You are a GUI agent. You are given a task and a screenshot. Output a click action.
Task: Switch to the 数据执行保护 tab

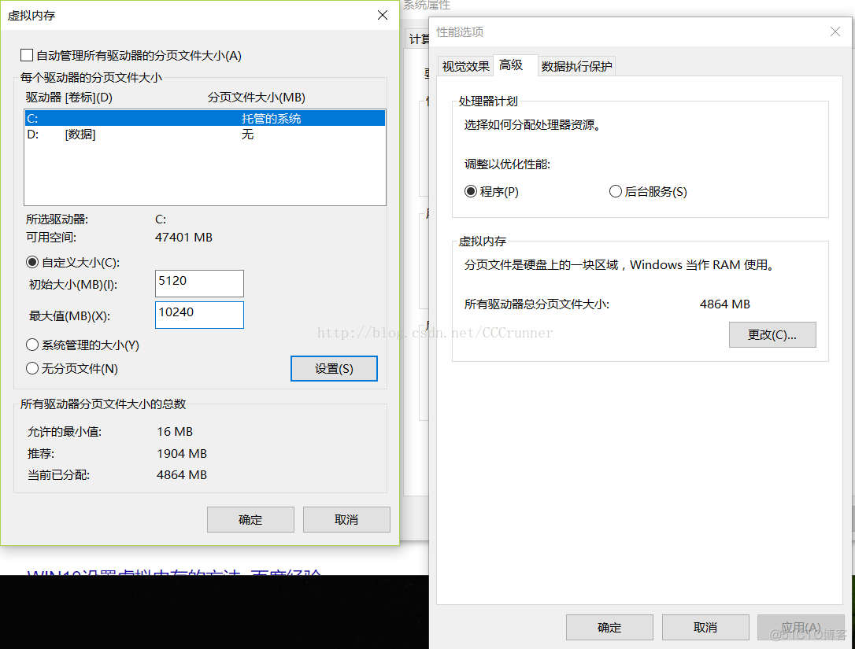[577, 67]
